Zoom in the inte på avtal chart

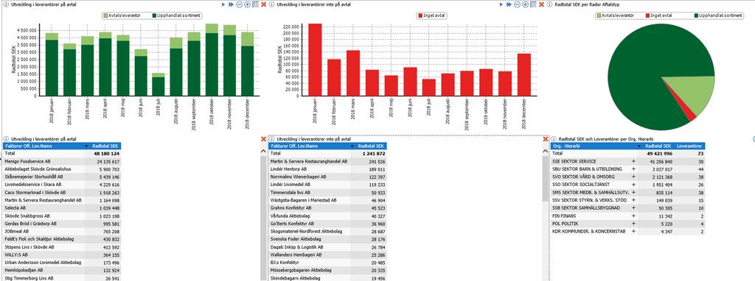[525, 4]
